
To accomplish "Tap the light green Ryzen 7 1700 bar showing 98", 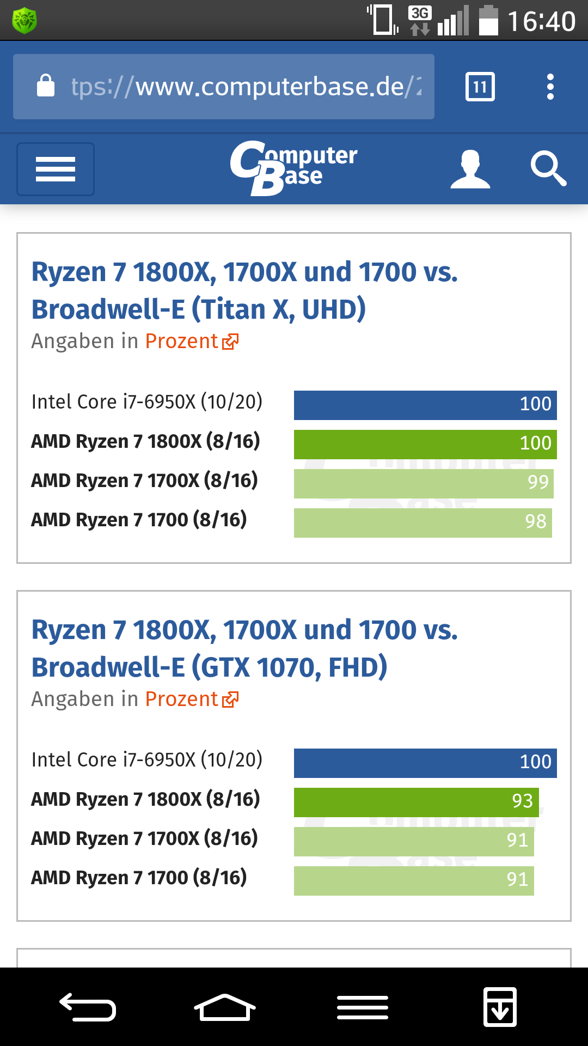I will (x=422, y=522).
